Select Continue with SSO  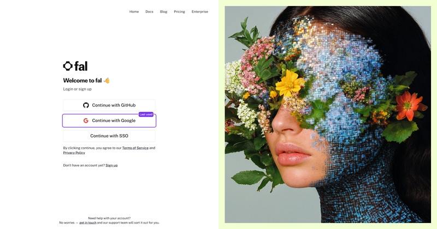tap(109, 136)
